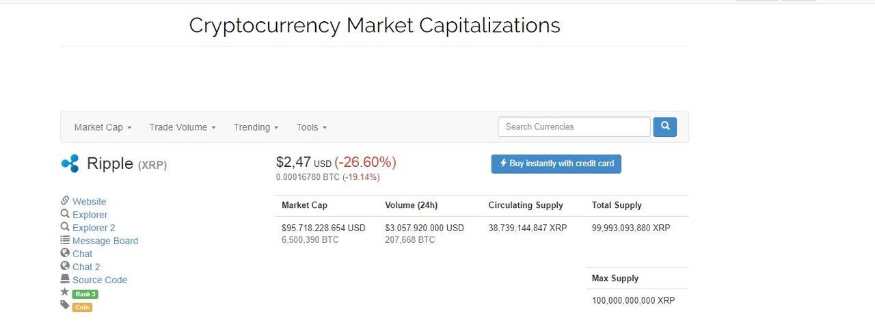
Task: Click the magnifier icon beside Explorer
Action: [65, 214]
